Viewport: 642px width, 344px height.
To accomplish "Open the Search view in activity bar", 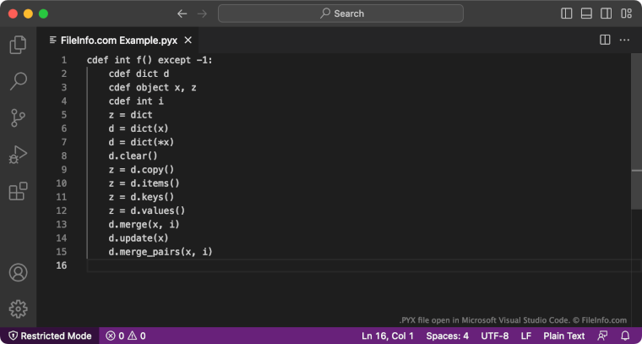I will coord(18,81).
